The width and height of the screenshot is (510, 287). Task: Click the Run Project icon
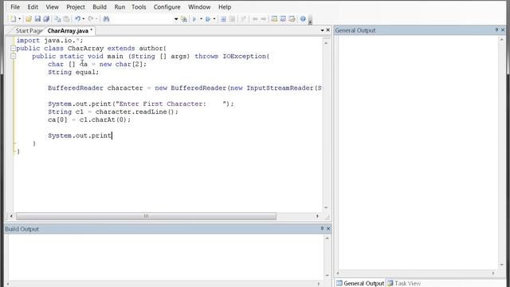pos(208,19)
